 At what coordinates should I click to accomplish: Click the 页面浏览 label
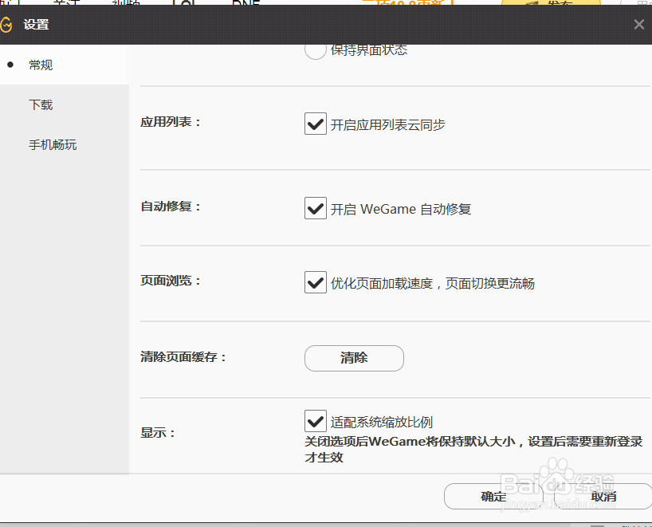pos(171,281)
